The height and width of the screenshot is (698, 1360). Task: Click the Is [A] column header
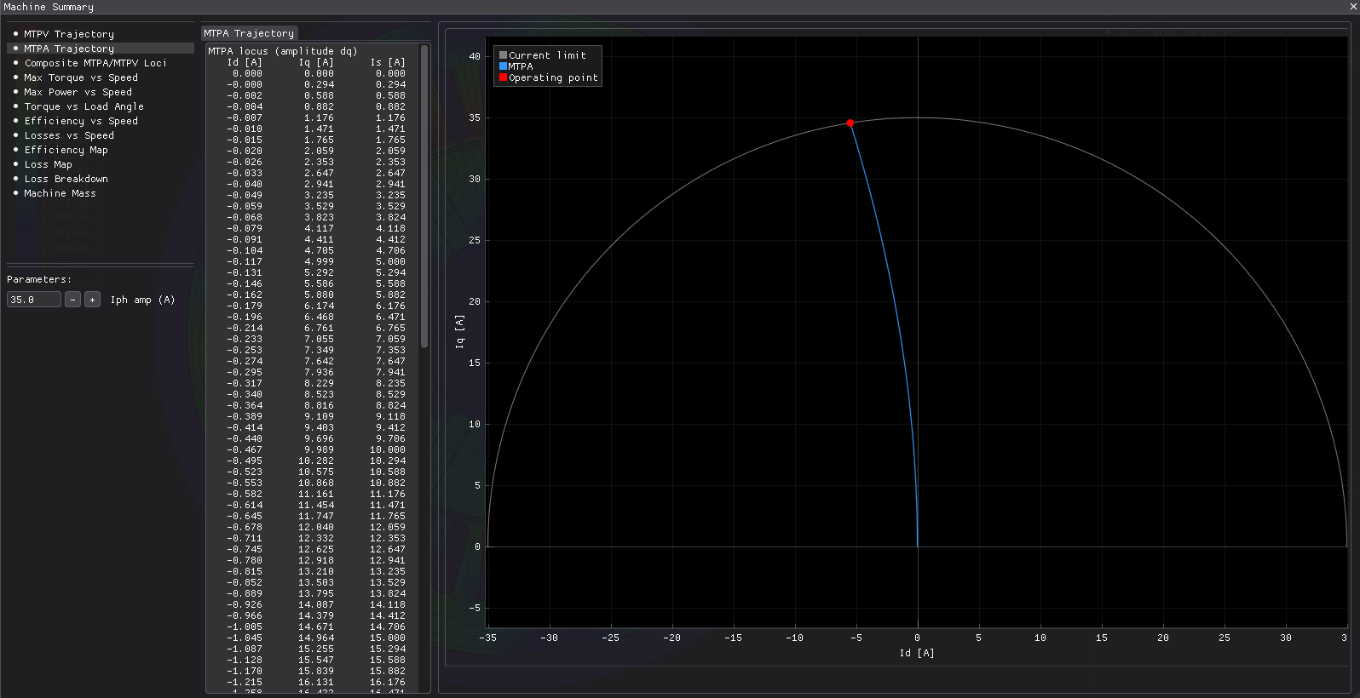388,62
